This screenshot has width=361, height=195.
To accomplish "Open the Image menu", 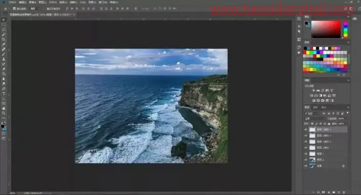I will coord(32,2).
